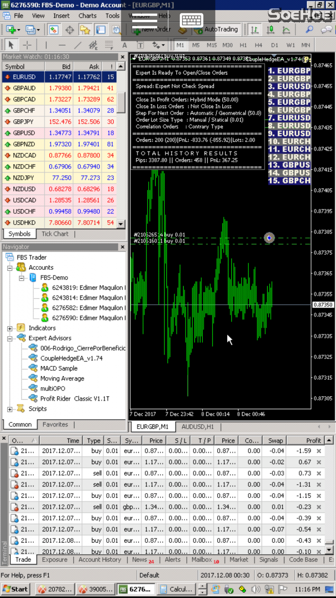Open the remote keyboard overlay icon
The image size is (336, 598).
click(191, 20)
